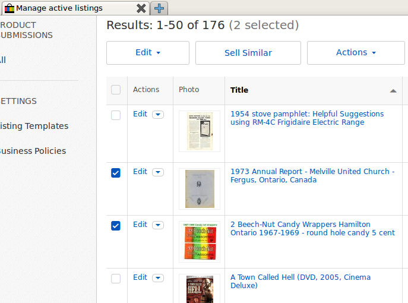Open a new browser tab
The height and width of the screenshot is (303, 408).
(x=160, y=8)
